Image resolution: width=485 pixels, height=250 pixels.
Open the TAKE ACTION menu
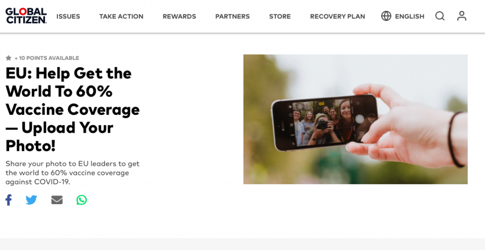tap(121, 17)
